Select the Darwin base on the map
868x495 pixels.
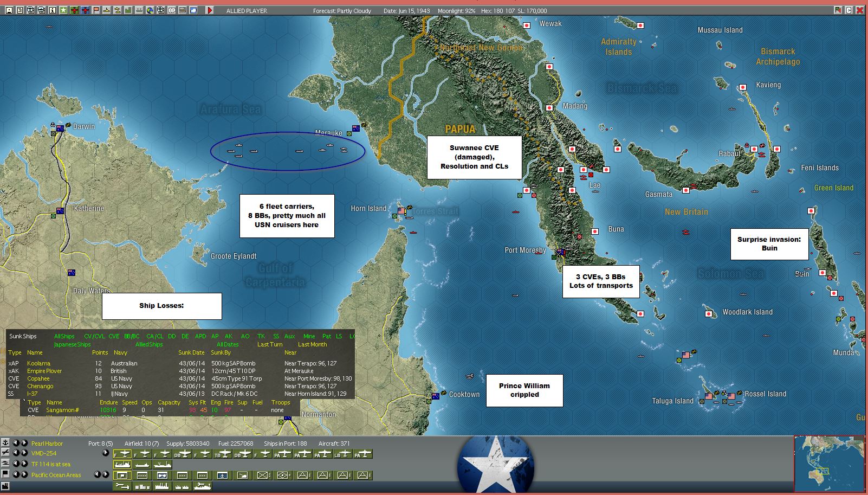coord(60,128)
